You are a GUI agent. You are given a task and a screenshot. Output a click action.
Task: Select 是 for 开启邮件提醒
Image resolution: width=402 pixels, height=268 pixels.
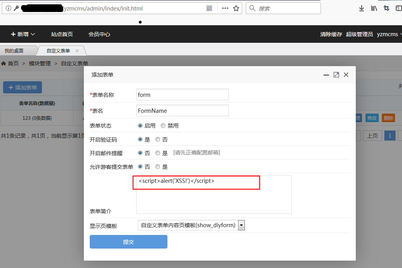coord(158,153)
